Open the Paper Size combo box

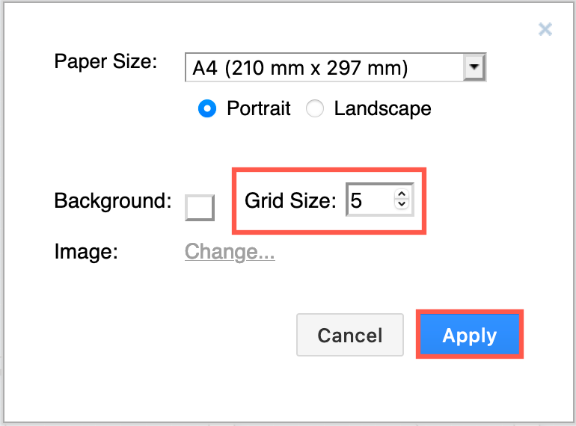pos(325,69)
